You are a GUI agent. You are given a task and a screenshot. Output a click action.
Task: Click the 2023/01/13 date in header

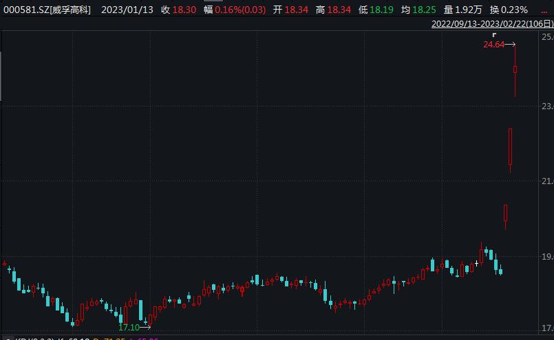pyautogui.click(x=127, y=10)
